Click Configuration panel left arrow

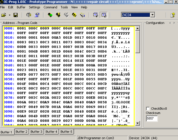point(170,23)
